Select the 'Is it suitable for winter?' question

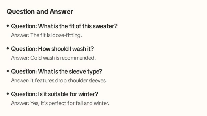tap(55, 94)
